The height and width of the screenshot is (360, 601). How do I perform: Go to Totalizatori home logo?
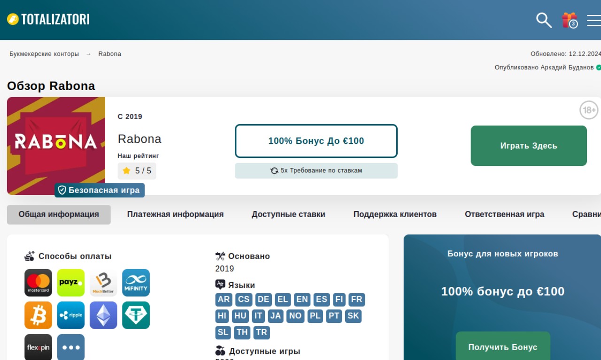pos(48,19)
